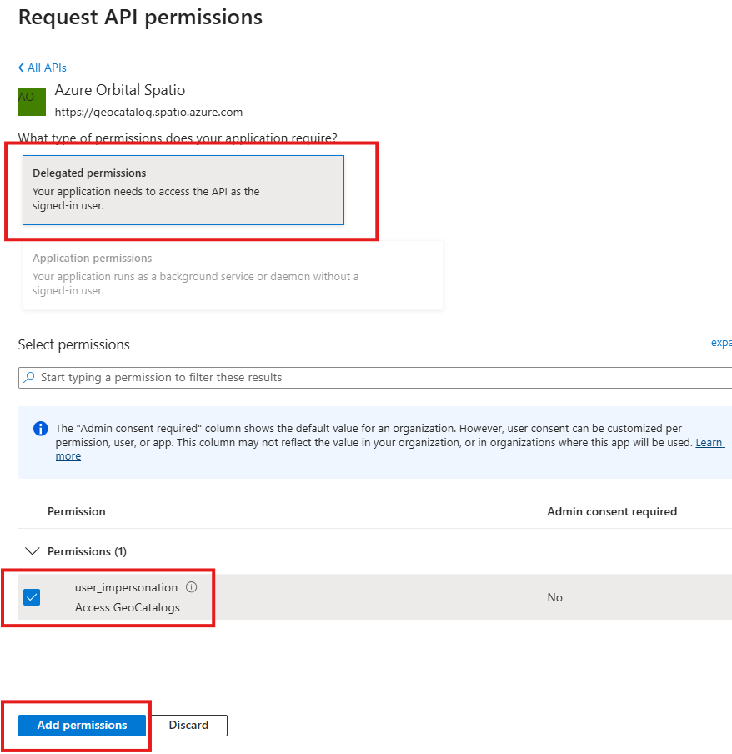
Task: Go back to All APIs
Action: click(46, 68)
